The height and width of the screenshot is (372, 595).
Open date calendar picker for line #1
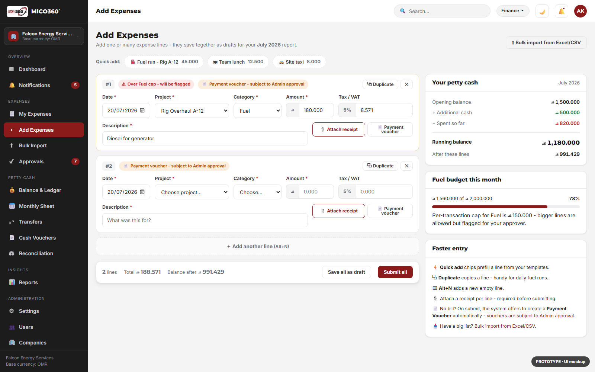[142, 110]
